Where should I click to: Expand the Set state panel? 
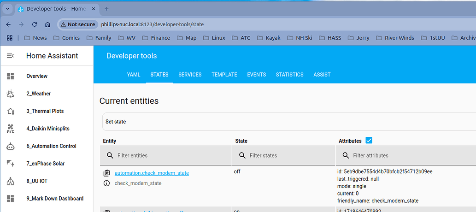click(289, 122)
